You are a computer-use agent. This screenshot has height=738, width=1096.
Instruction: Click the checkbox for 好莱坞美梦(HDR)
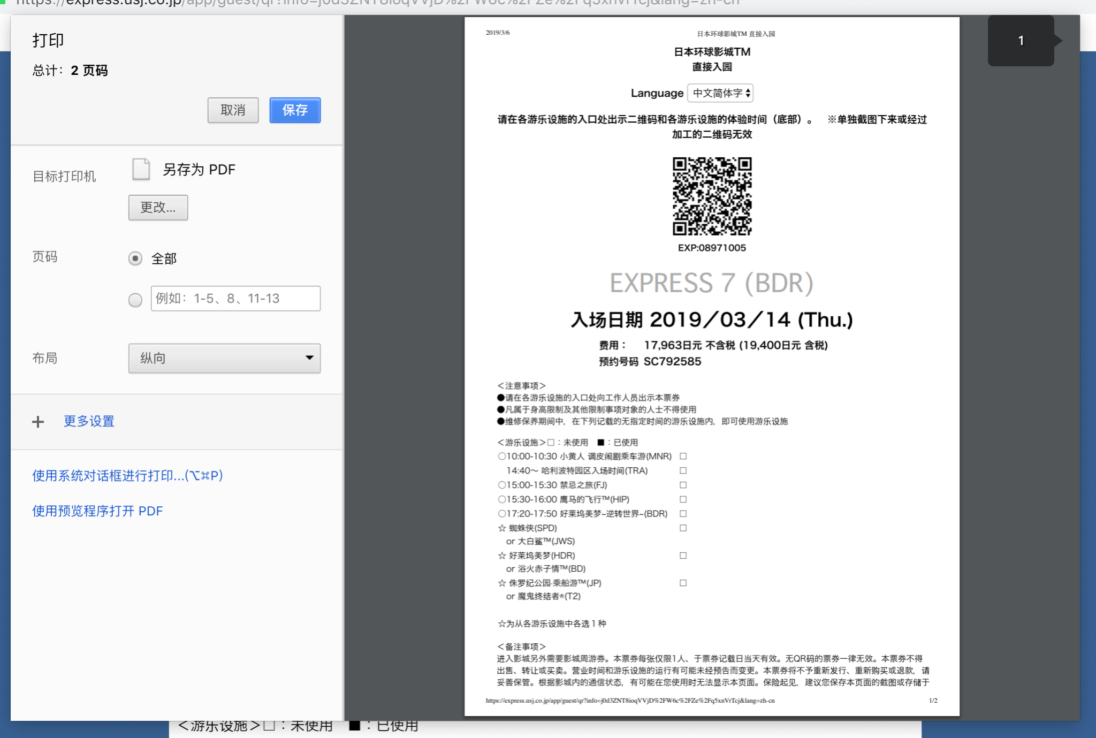[x=683, y=556]
